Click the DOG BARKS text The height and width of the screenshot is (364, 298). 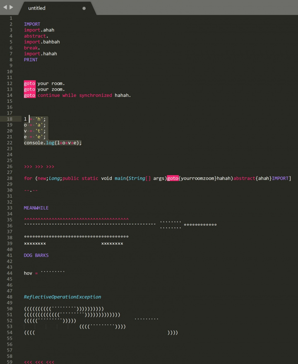coord(36,256)
